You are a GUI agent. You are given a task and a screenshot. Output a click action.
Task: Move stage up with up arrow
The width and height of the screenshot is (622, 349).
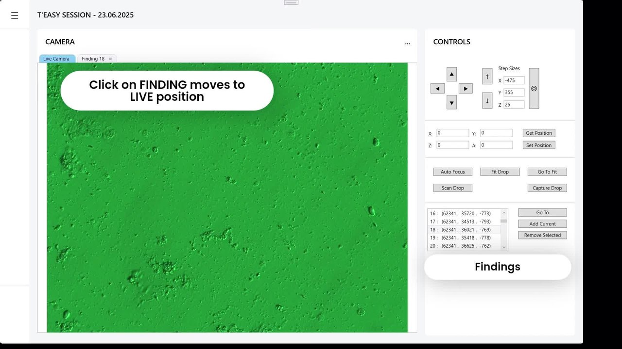point(451,75)
